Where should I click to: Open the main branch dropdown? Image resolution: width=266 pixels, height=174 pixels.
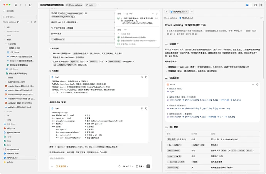click(x=91, y=5)
